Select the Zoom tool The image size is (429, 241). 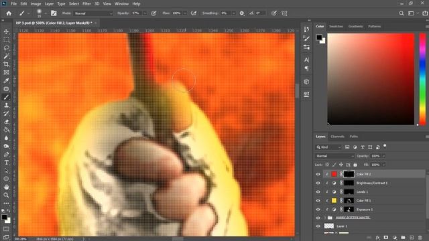[x=6, y=195]
